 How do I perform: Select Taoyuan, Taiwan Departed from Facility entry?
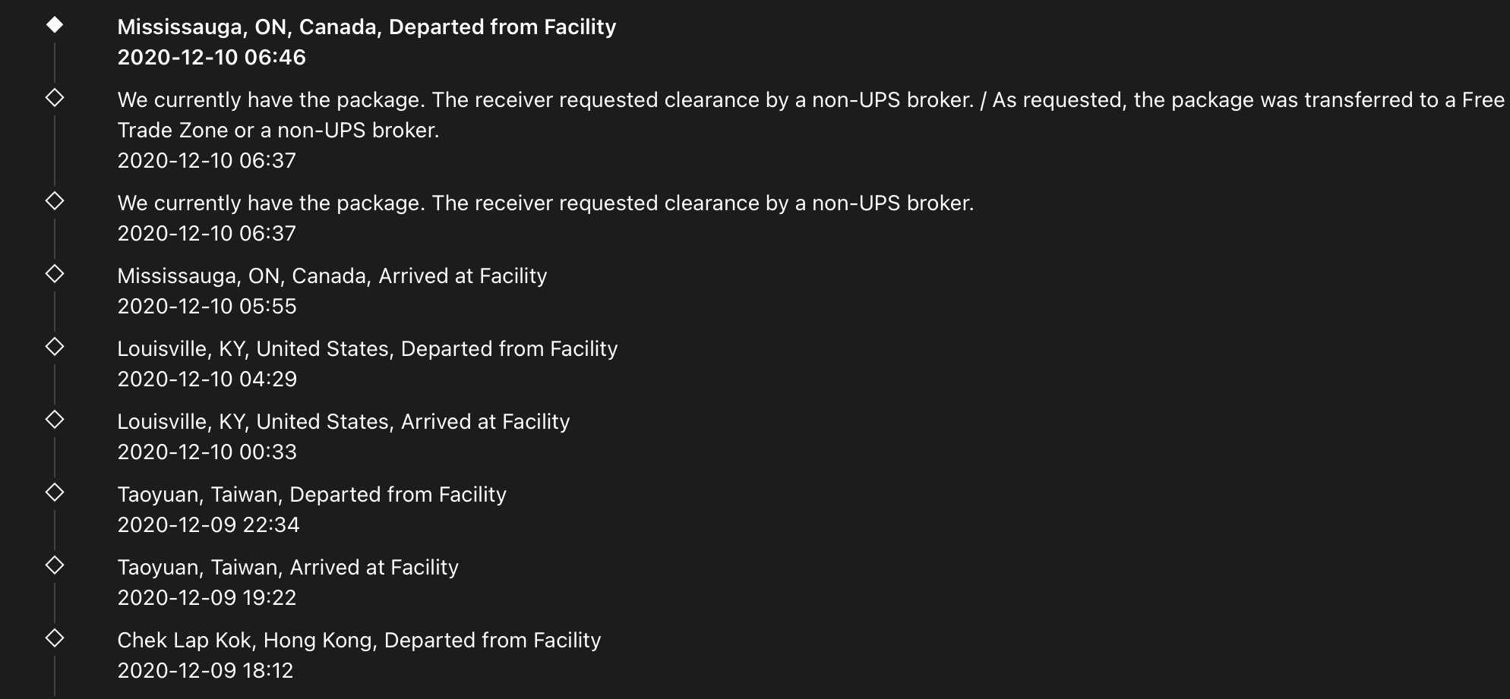(x=311, y=495)
